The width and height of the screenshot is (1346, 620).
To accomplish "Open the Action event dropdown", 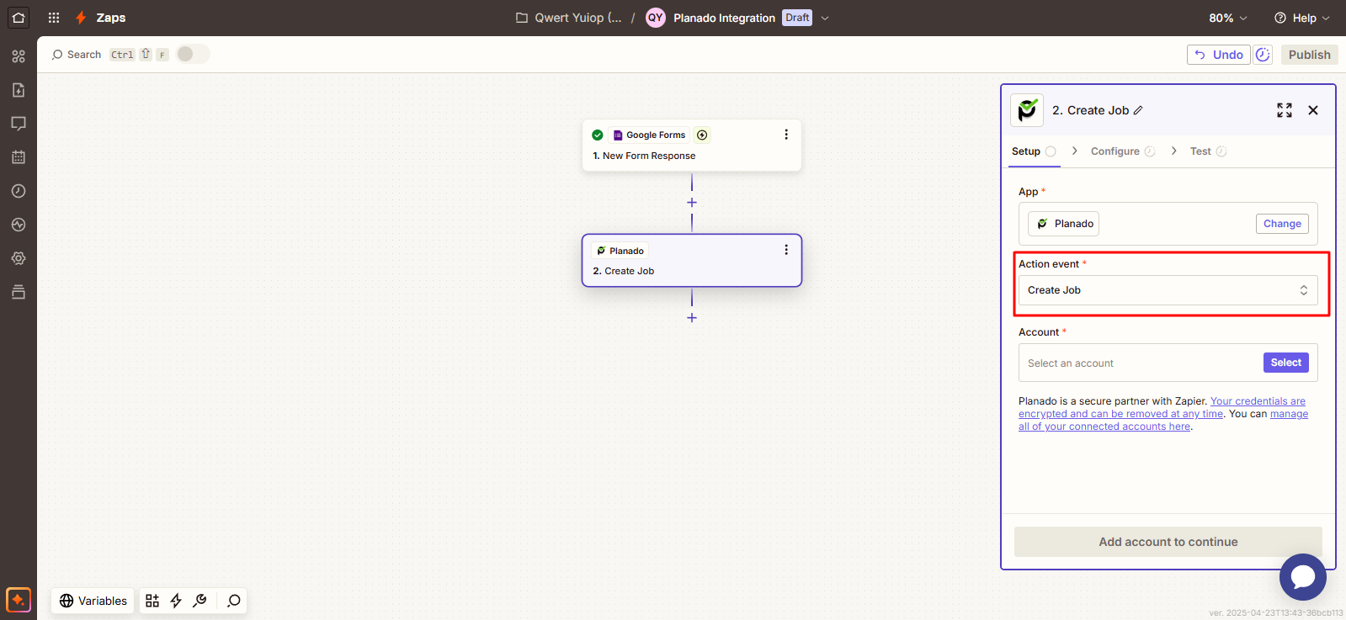I will point(1168,290).
